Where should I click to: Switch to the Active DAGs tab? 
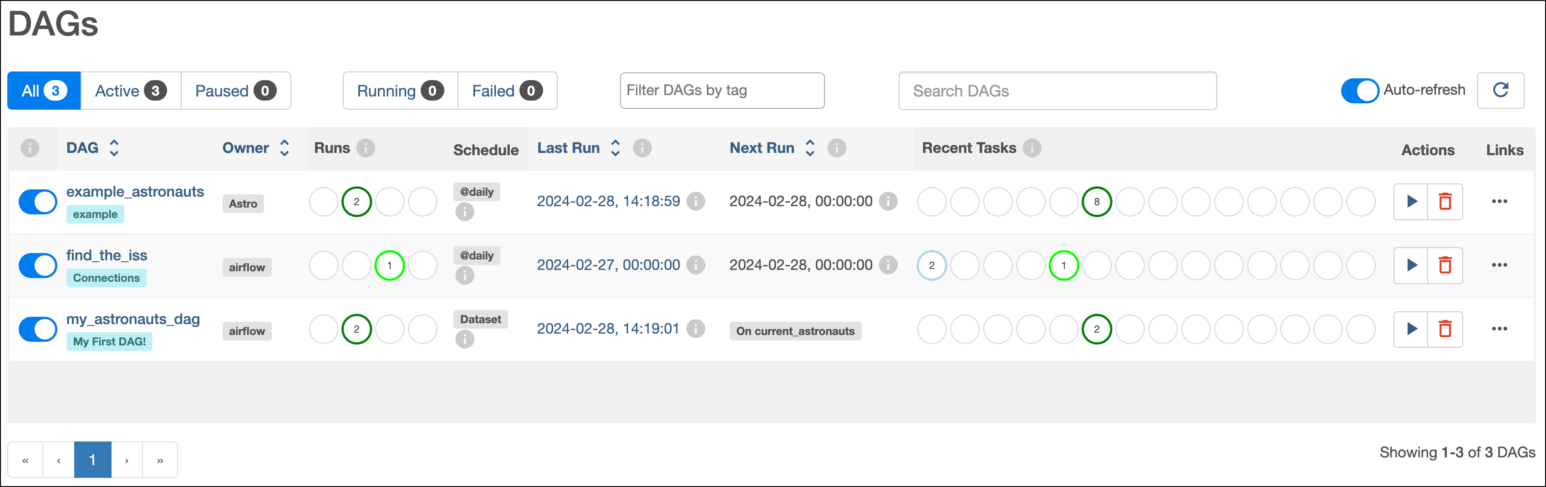tap(130, 91)
